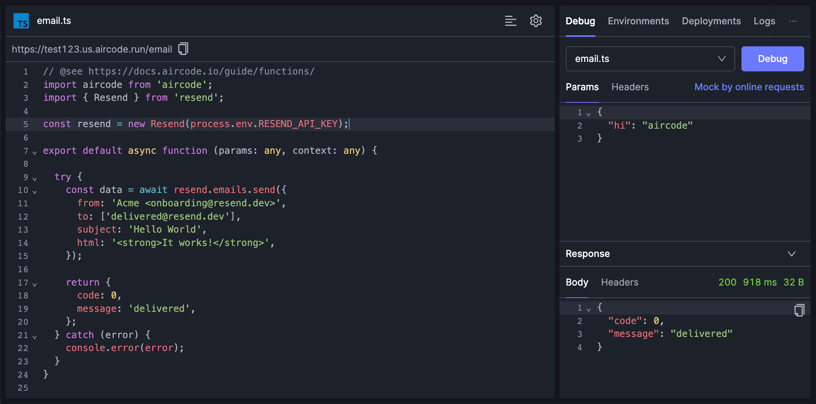Click Mock by online requests link
The height and width of the screenshot is (404, 816).
coord(749,87)
